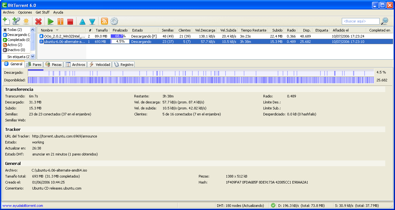
Task: Open the RSS downloader orange feed icon
Action: tap(104, 21)
